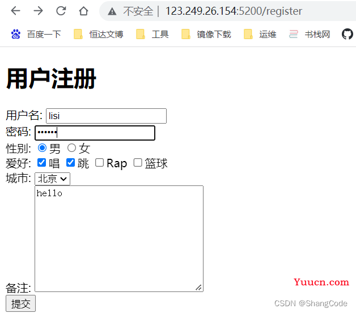Submit the form with 提交 button
The width and height of the screenshot is (356, 313).
20,303
